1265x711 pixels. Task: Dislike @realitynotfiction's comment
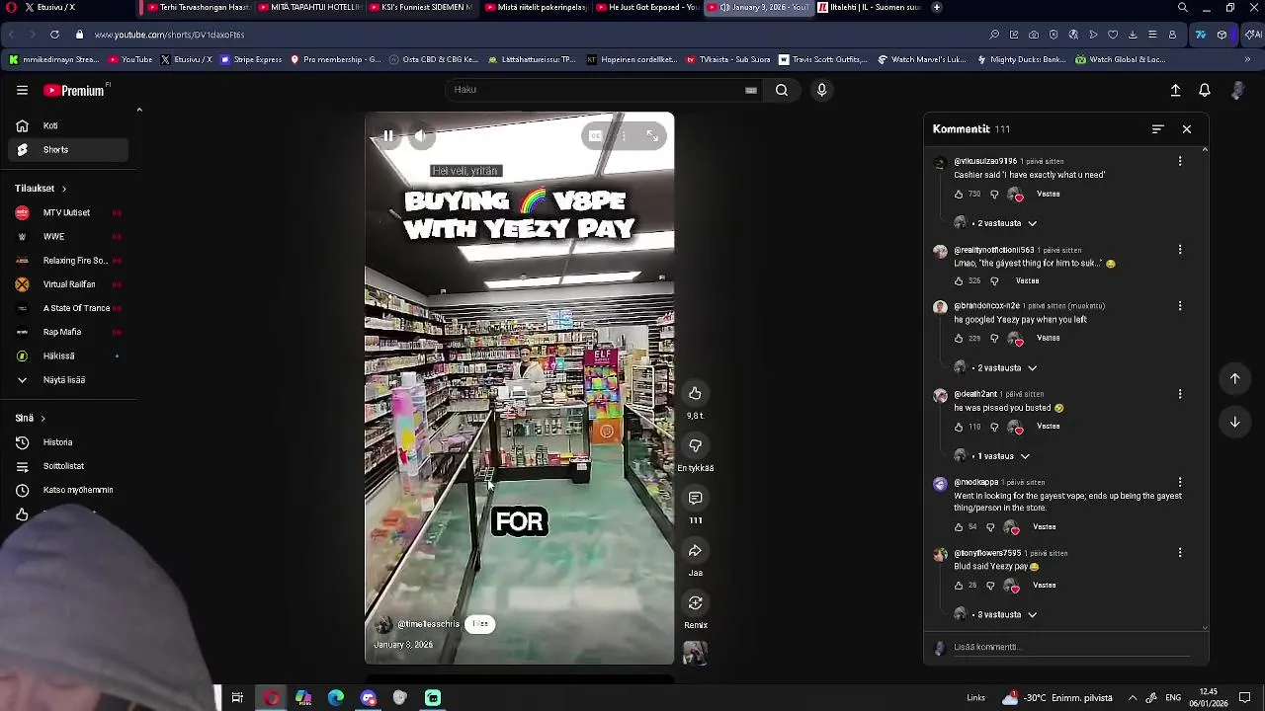click(x=994, y=281)
